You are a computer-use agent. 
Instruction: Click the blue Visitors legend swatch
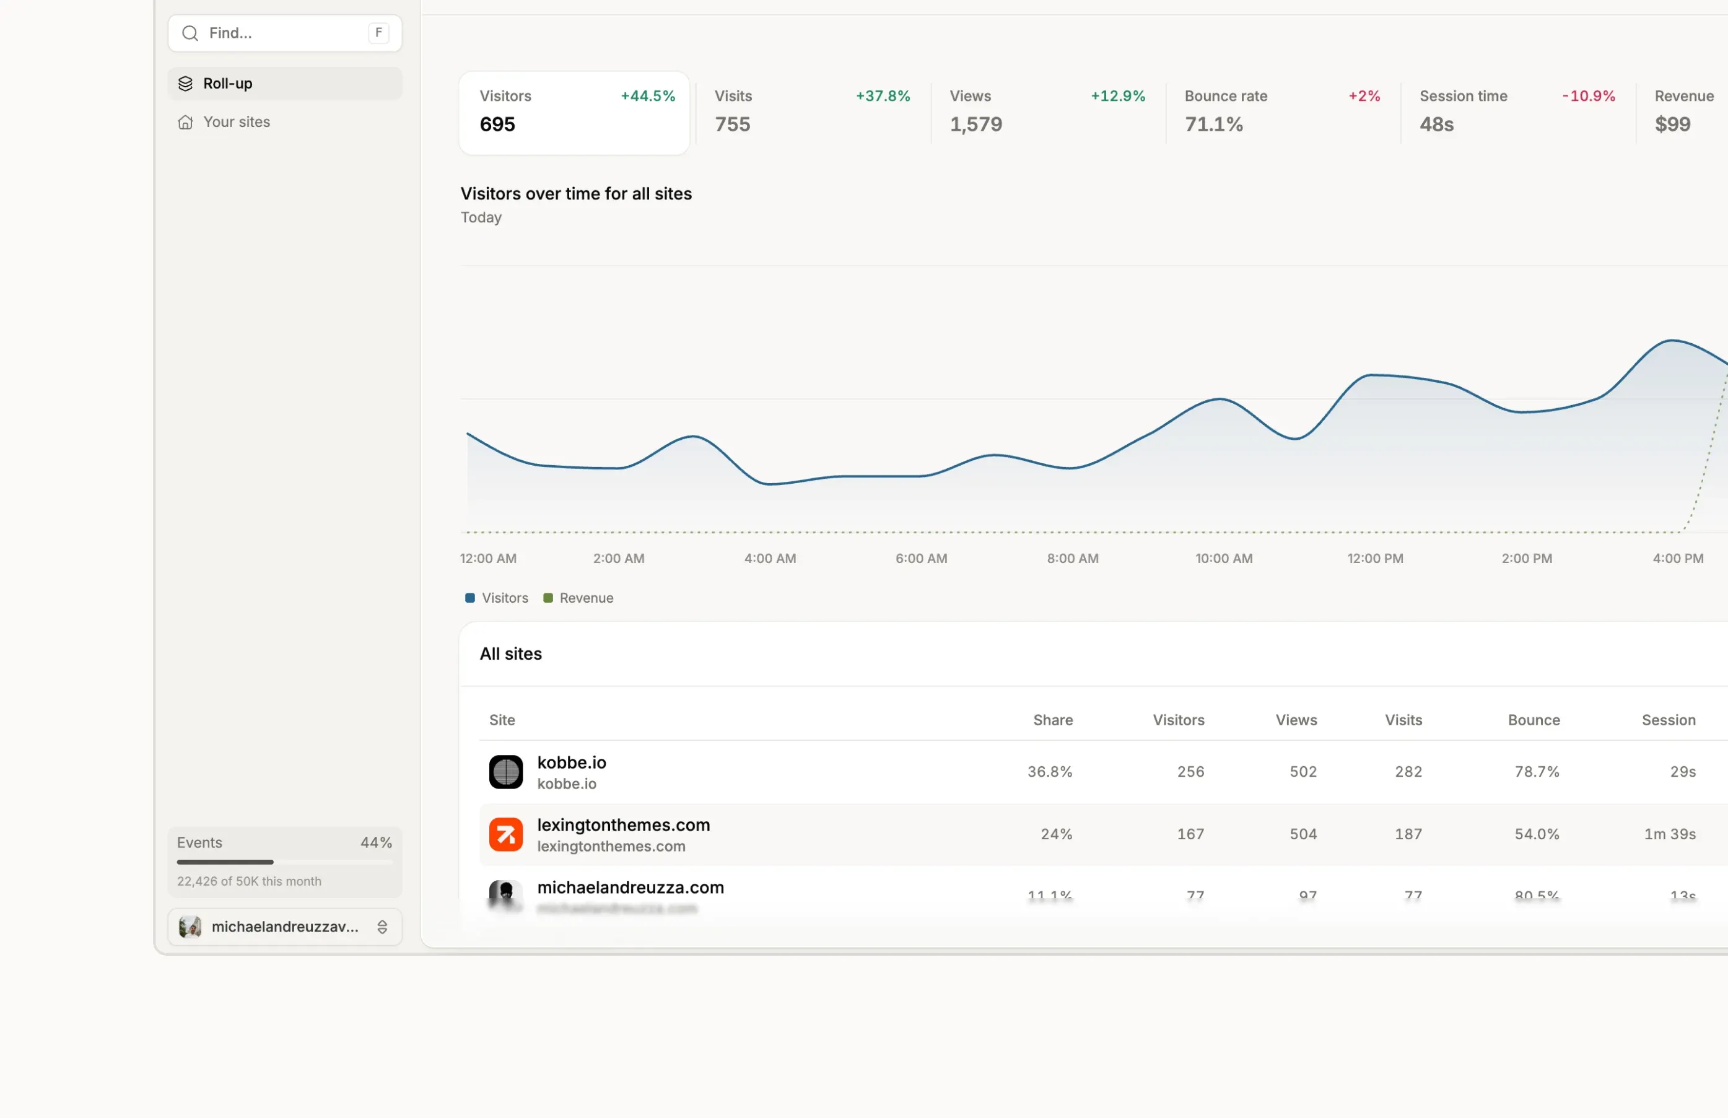pyautogui.click(x=470, y=598)
